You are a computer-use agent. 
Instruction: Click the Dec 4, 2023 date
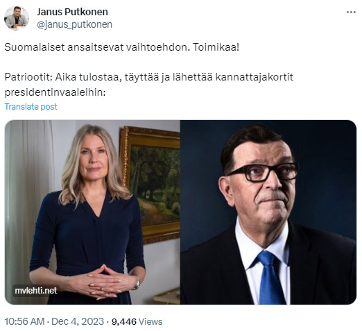78,321
